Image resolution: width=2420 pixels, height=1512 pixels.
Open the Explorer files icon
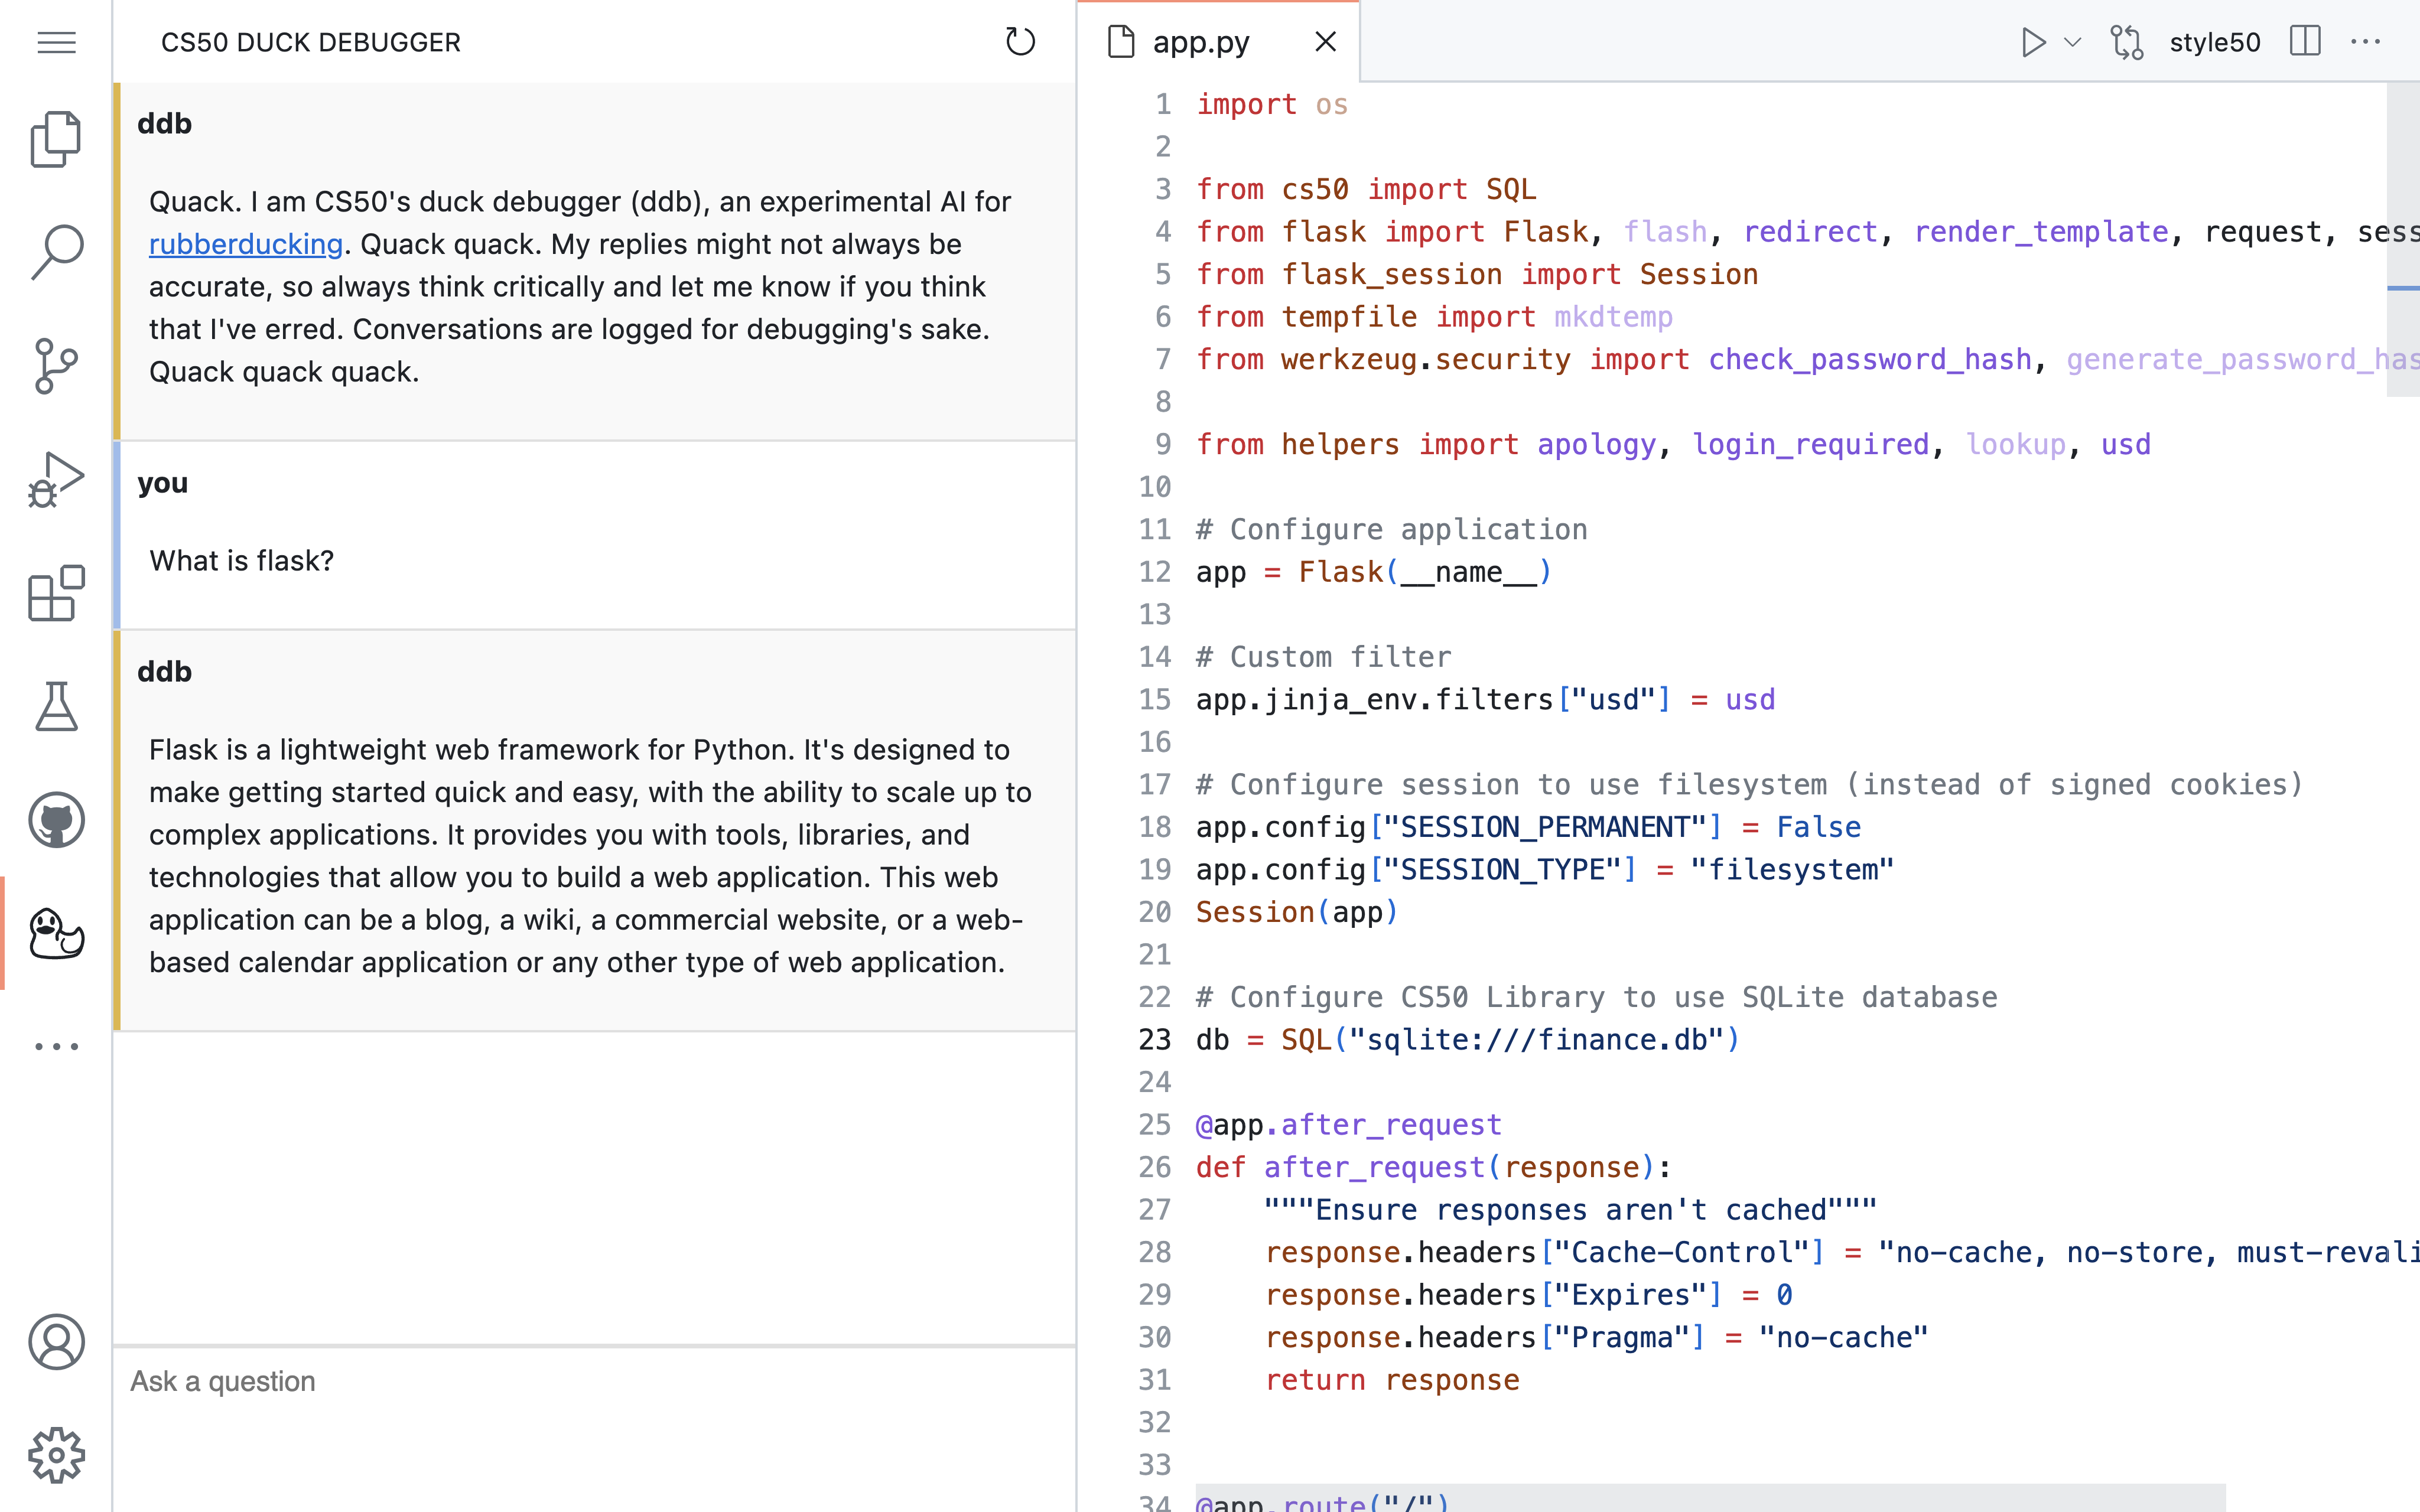pos(56,138)
